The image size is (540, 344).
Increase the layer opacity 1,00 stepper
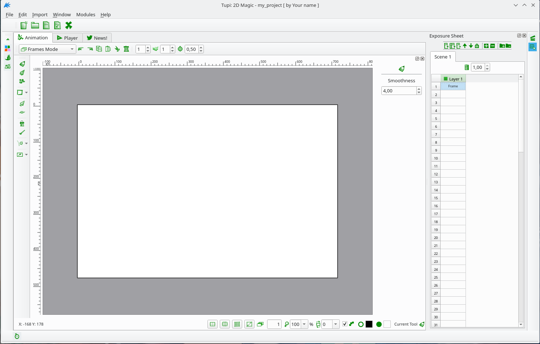(487, 65)
